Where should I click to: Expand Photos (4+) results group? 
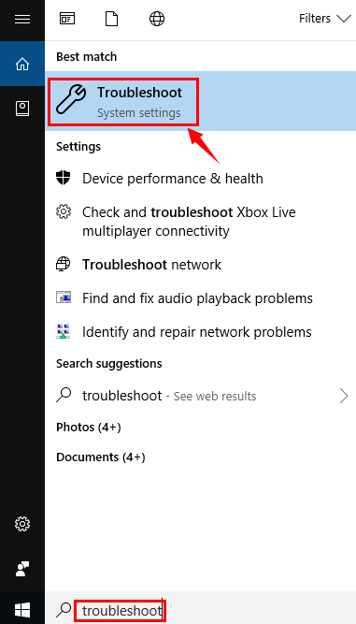click(x=89, y=428)
